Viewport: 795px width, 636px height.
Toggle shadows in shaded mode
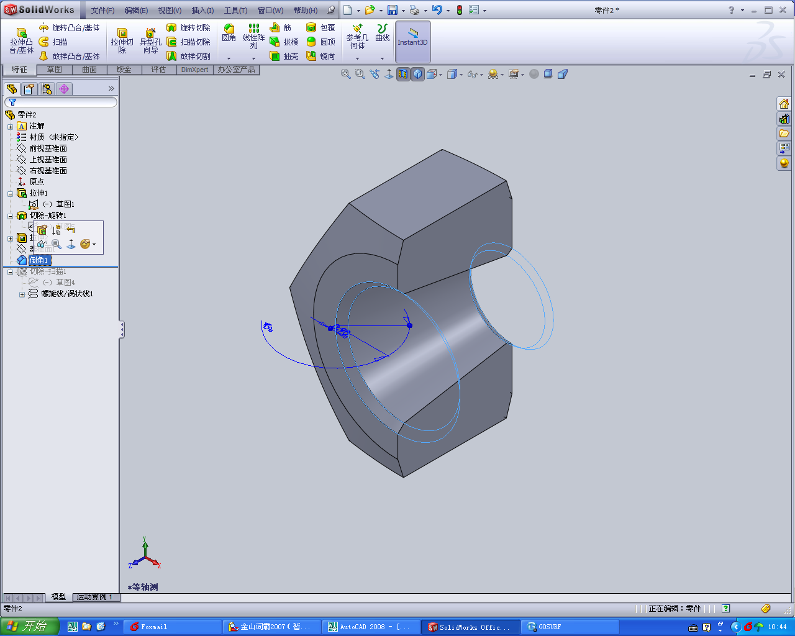pyautogui.click(x=548, y=74)
